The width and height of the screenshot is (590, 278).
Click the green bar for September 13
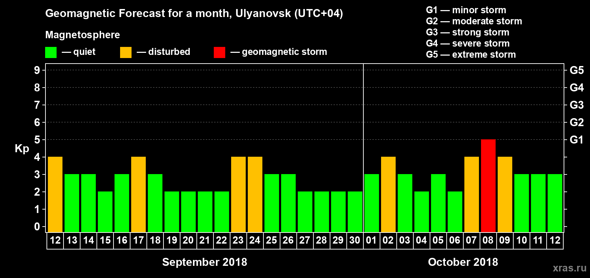(72, 203)
